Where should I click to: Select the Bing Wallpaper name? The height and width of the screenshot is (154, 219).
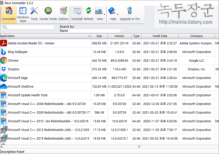pyautogui.click(x=18, y=52)
